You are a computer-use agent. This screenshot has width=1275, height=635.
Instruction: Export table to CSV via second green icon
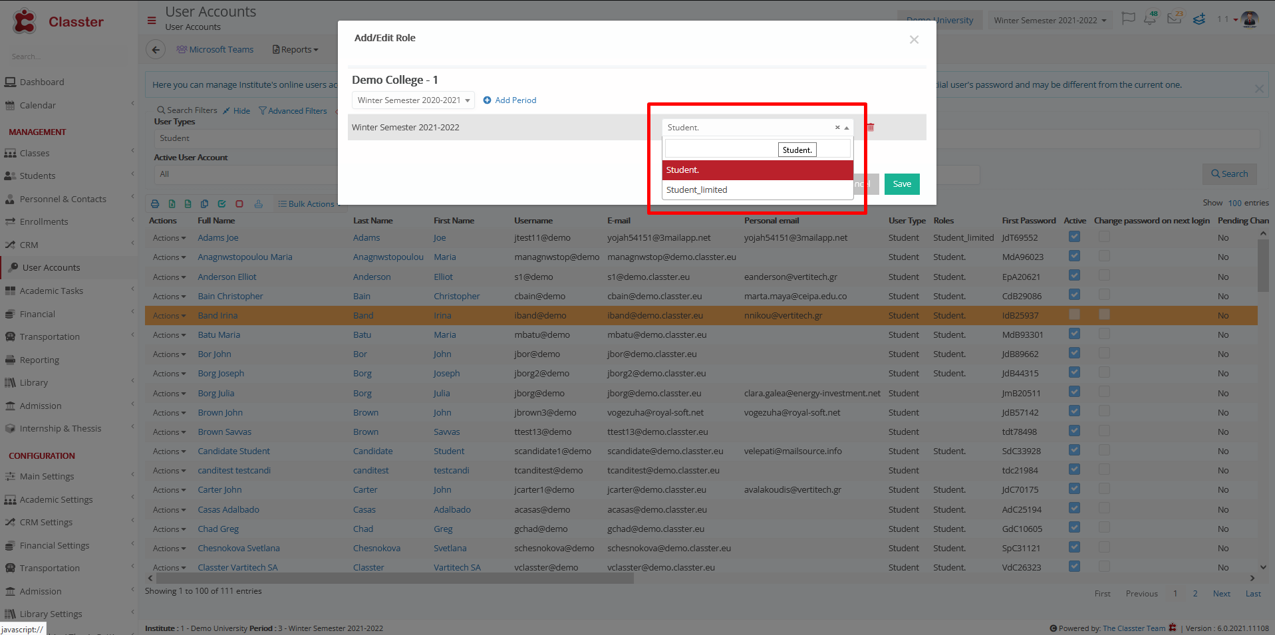[188, 204]
